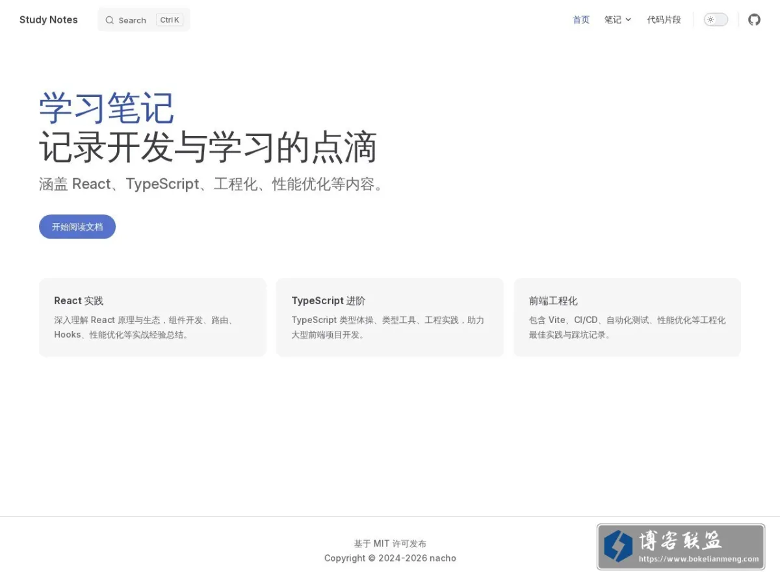This screenshot has height=585, width=780.
Task: Click the 开始阅读文档 button
Action: point(77,227)
